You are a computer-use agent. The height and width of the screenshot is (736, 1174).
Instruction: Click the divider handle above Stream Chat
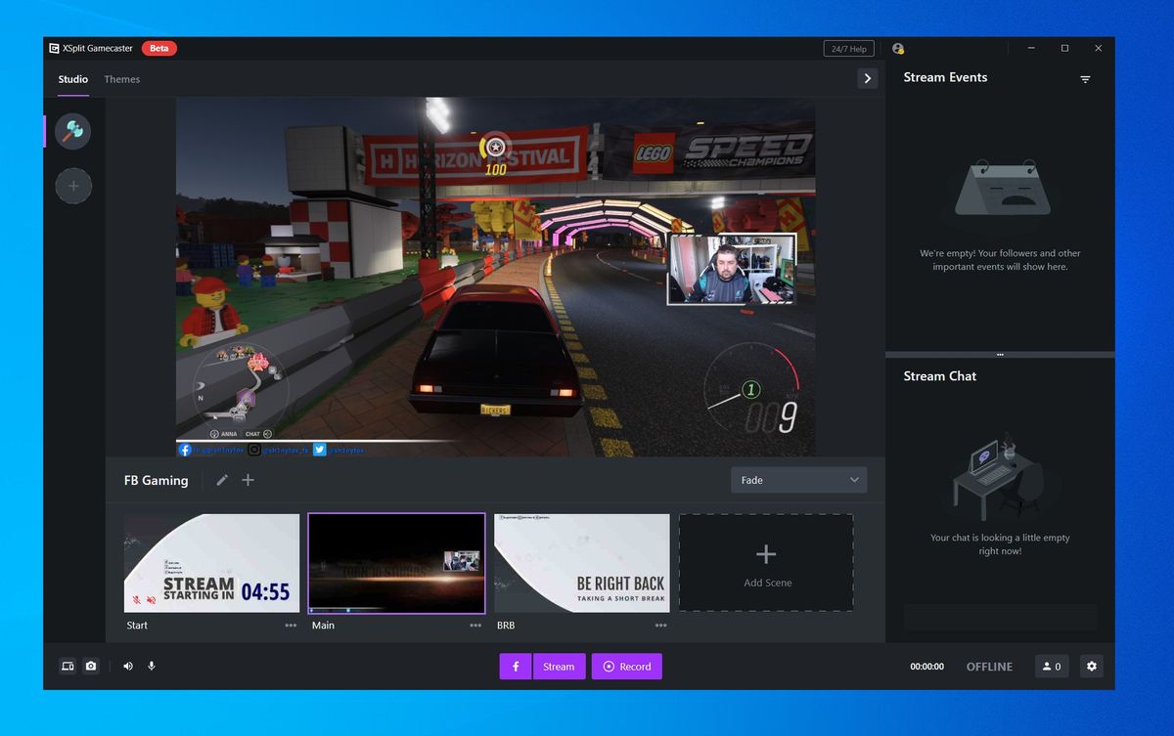1000,354
